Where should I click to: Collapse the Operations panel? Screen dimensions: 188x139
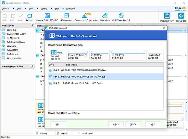(x=32, y=25)
